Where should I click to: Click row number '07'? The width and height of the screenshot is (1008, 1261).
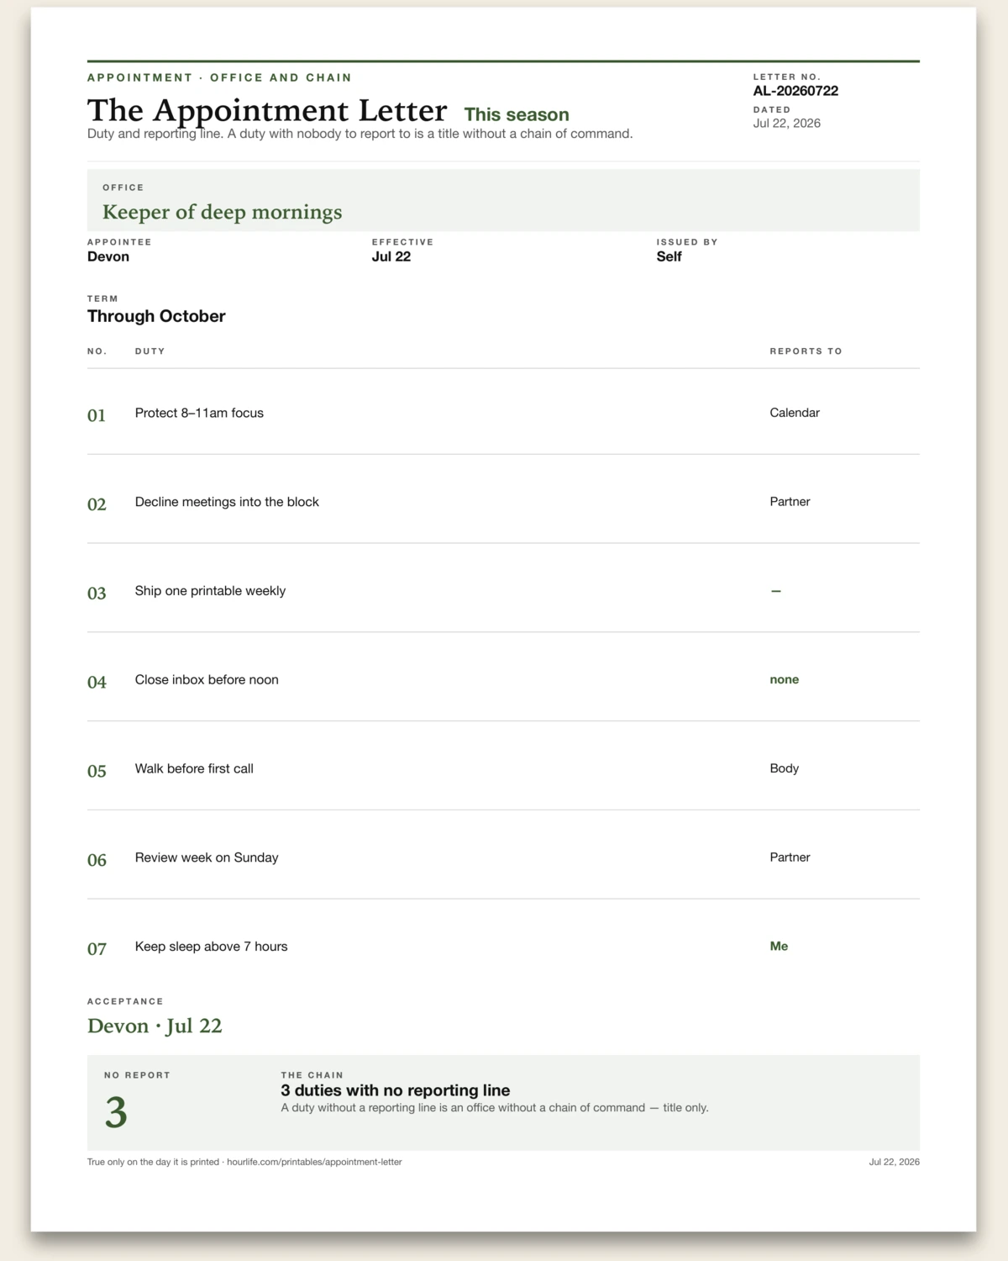point(97,949)
